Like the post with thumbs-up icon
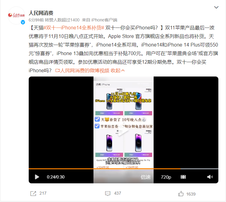The width and height of the screenshot is (226, 202). [x=181, y=194]
